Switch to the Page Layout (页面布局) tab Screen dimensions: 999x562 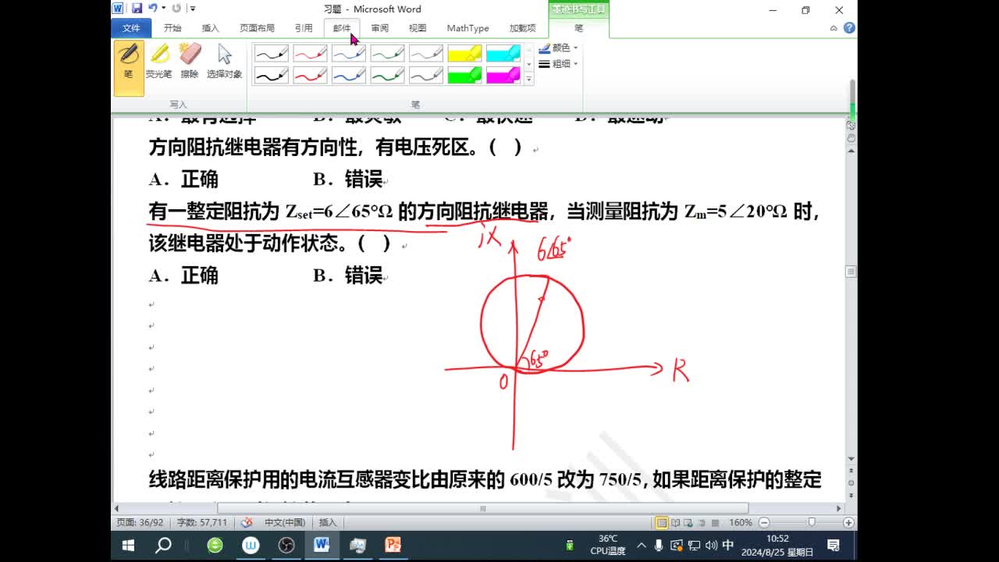point(257,28)
